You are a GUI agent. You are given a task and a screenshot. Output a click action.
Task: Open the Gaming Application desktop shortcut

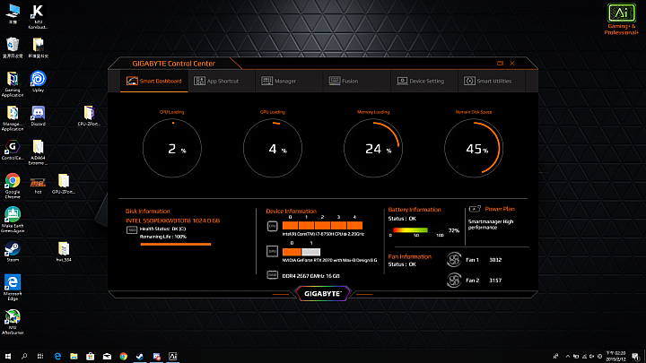[13, 84]
